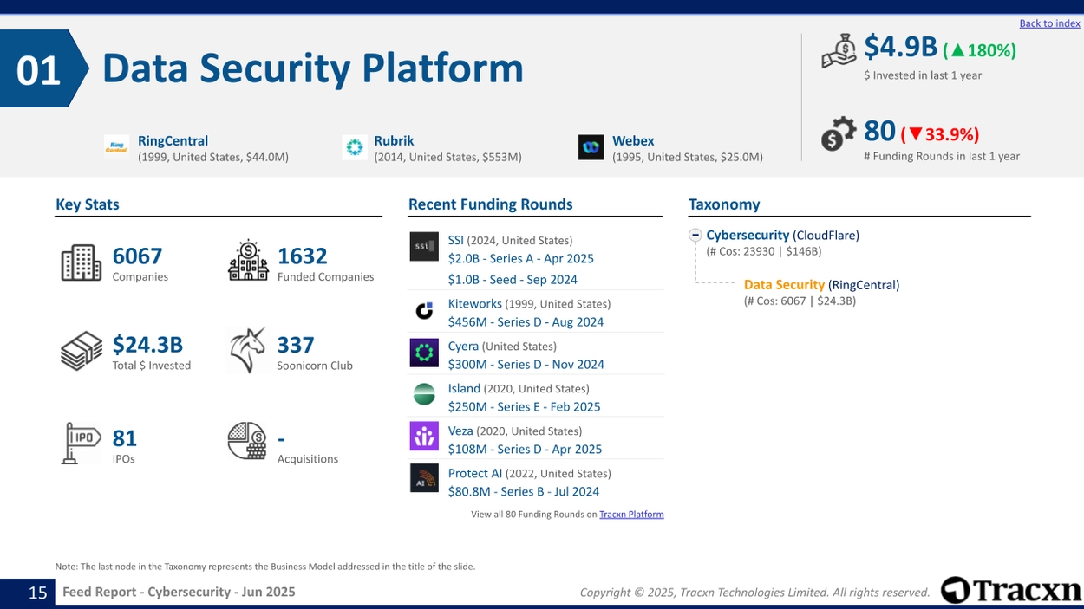
Task: Click the 337 Soonicorn Club value
Action: [296, 345]
